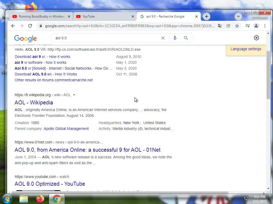Close the Running BonziBuddy tab
Image resolution: width=273 pixels, height=204 pixels.
tap(69, 16)
